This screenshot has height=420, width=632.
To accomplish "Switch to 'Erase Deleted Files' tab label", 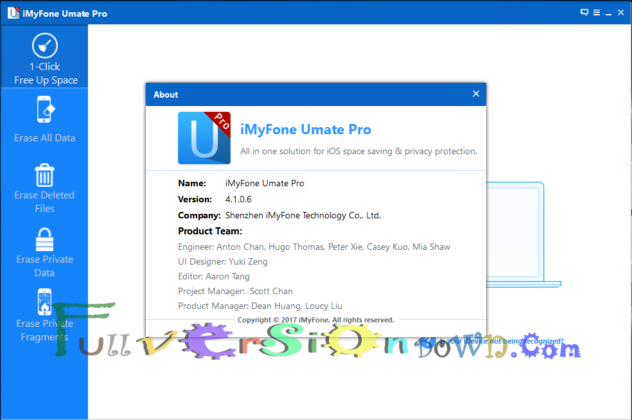I will (x=44, y=202).
